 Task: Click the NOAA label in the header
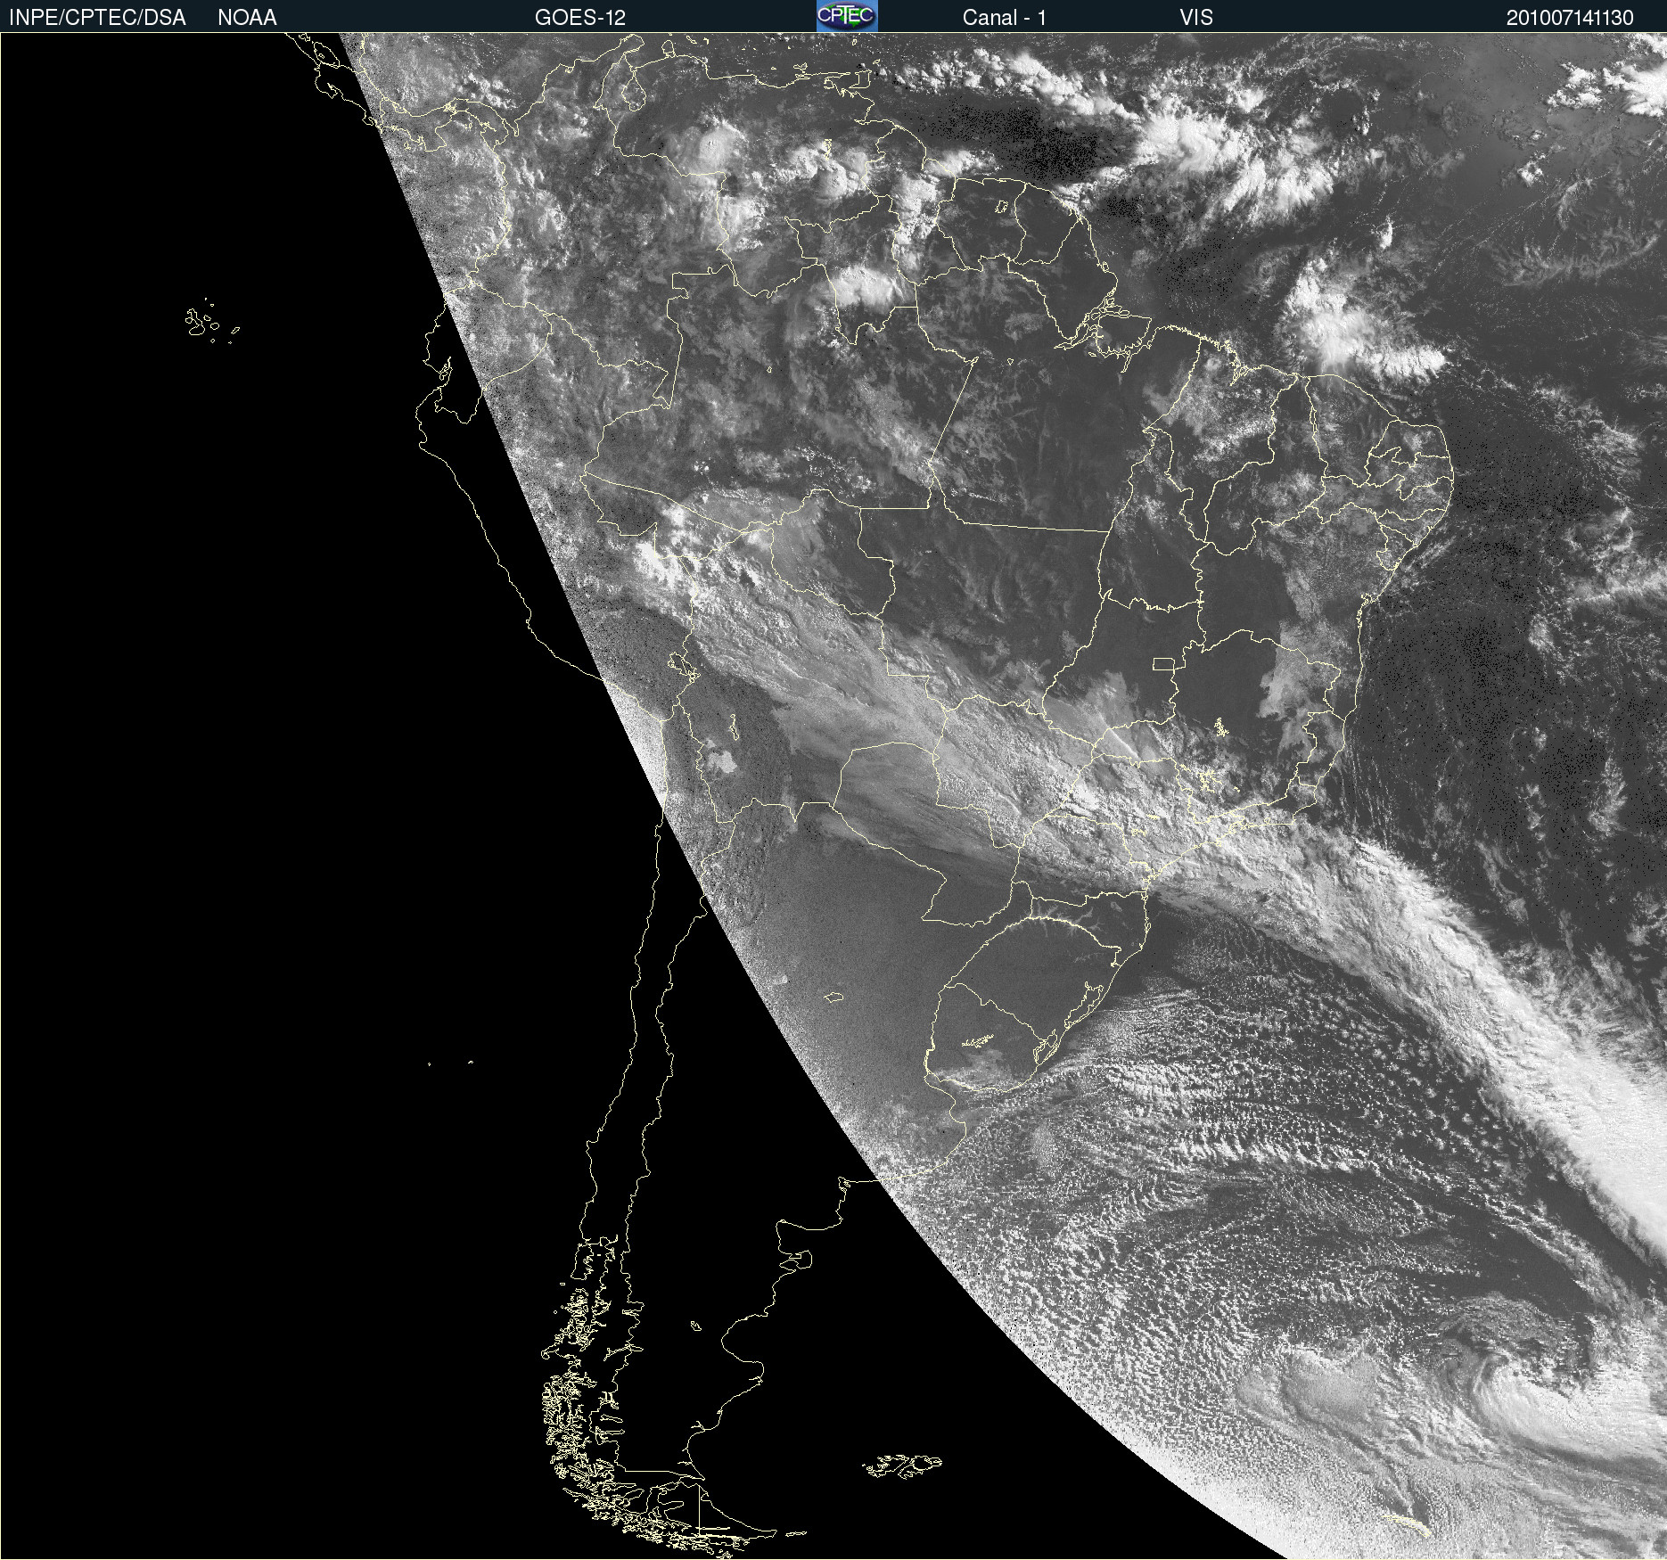247,18
